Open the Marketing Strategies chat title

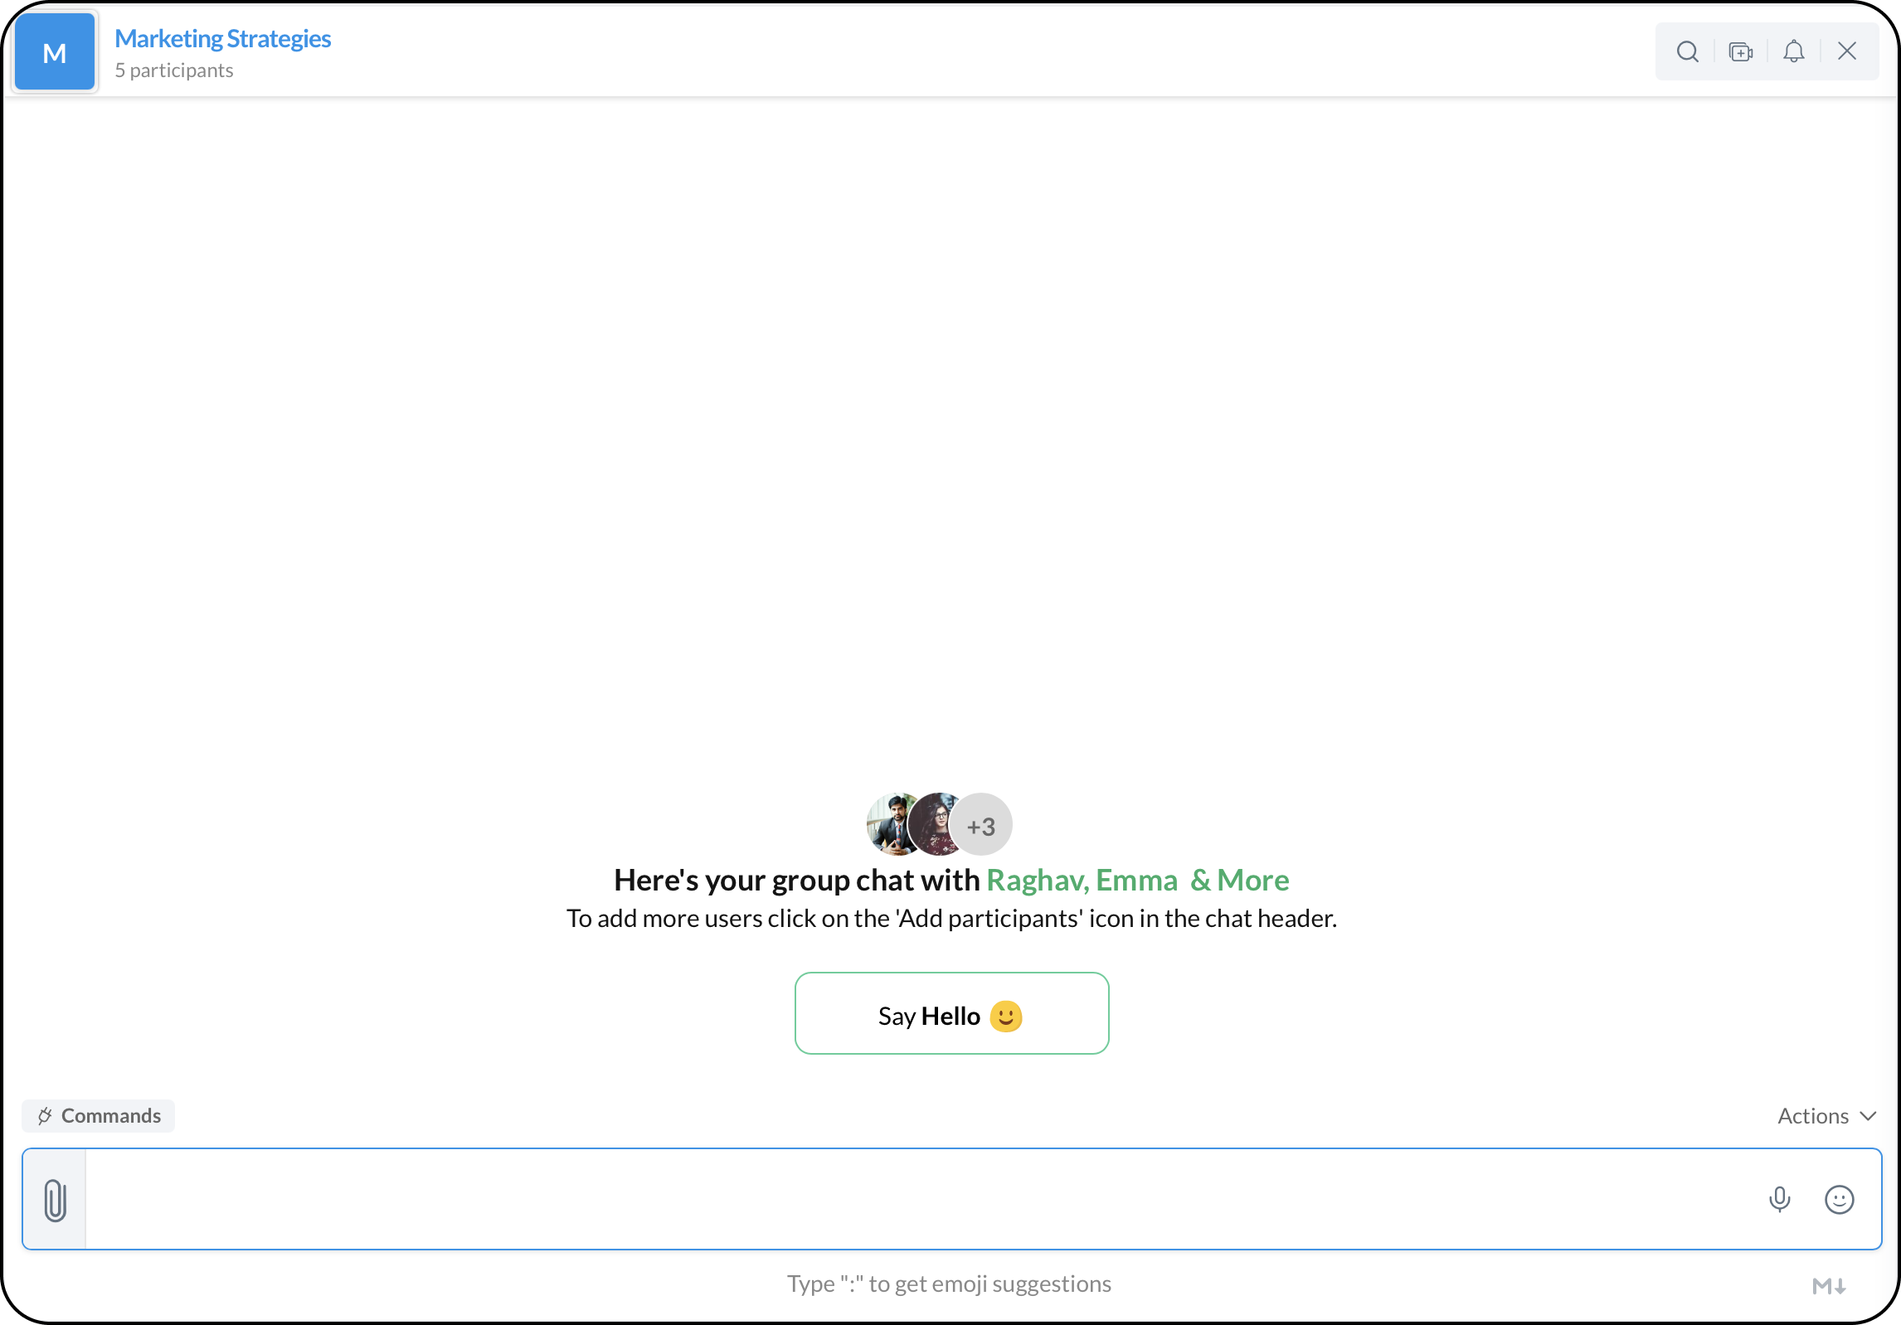(222, 38)
